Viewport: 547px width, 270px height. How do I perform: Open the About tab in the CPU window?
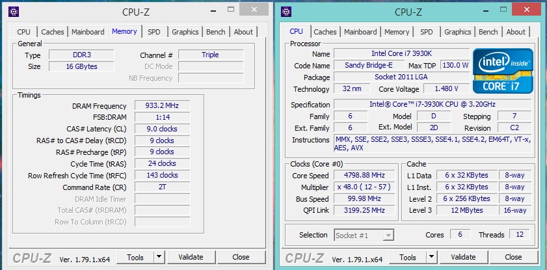pyautogui.click(x=516, y=32)
